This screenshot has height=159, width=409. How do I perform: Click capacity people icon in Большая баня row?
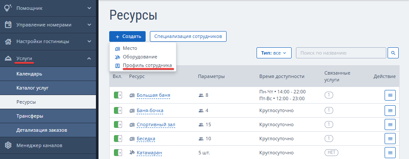(x=201, y=95)
